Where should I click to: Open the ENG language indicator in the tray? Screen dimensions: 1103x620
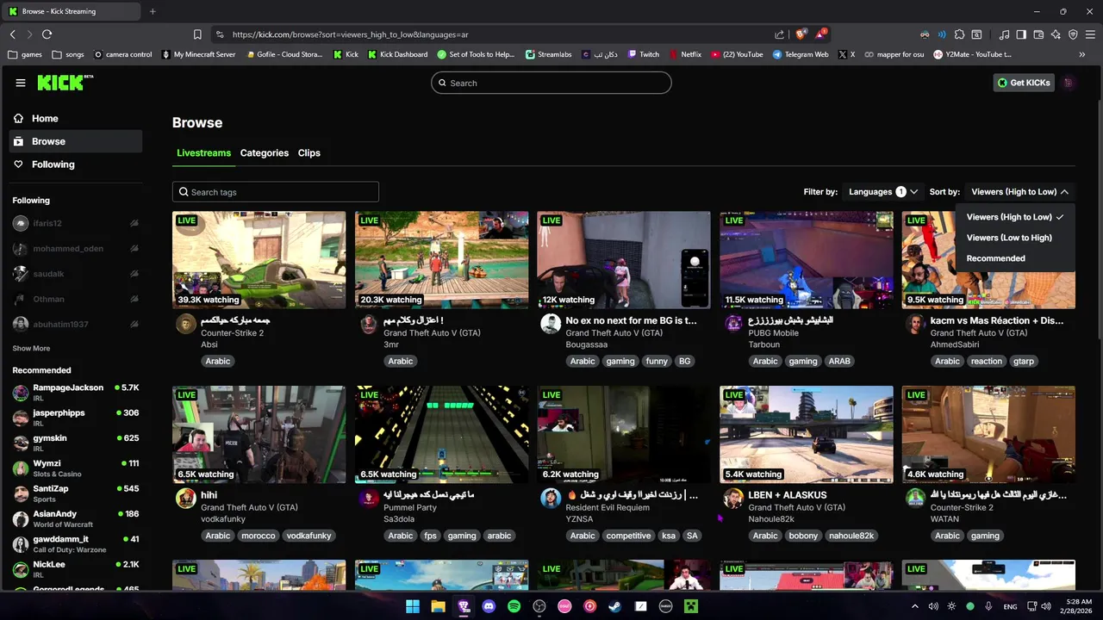(1010, 606)
